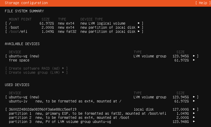This screenshot has height=127, width=211.
Task: Click arrow for partition 3 PV
Action: 194,121
